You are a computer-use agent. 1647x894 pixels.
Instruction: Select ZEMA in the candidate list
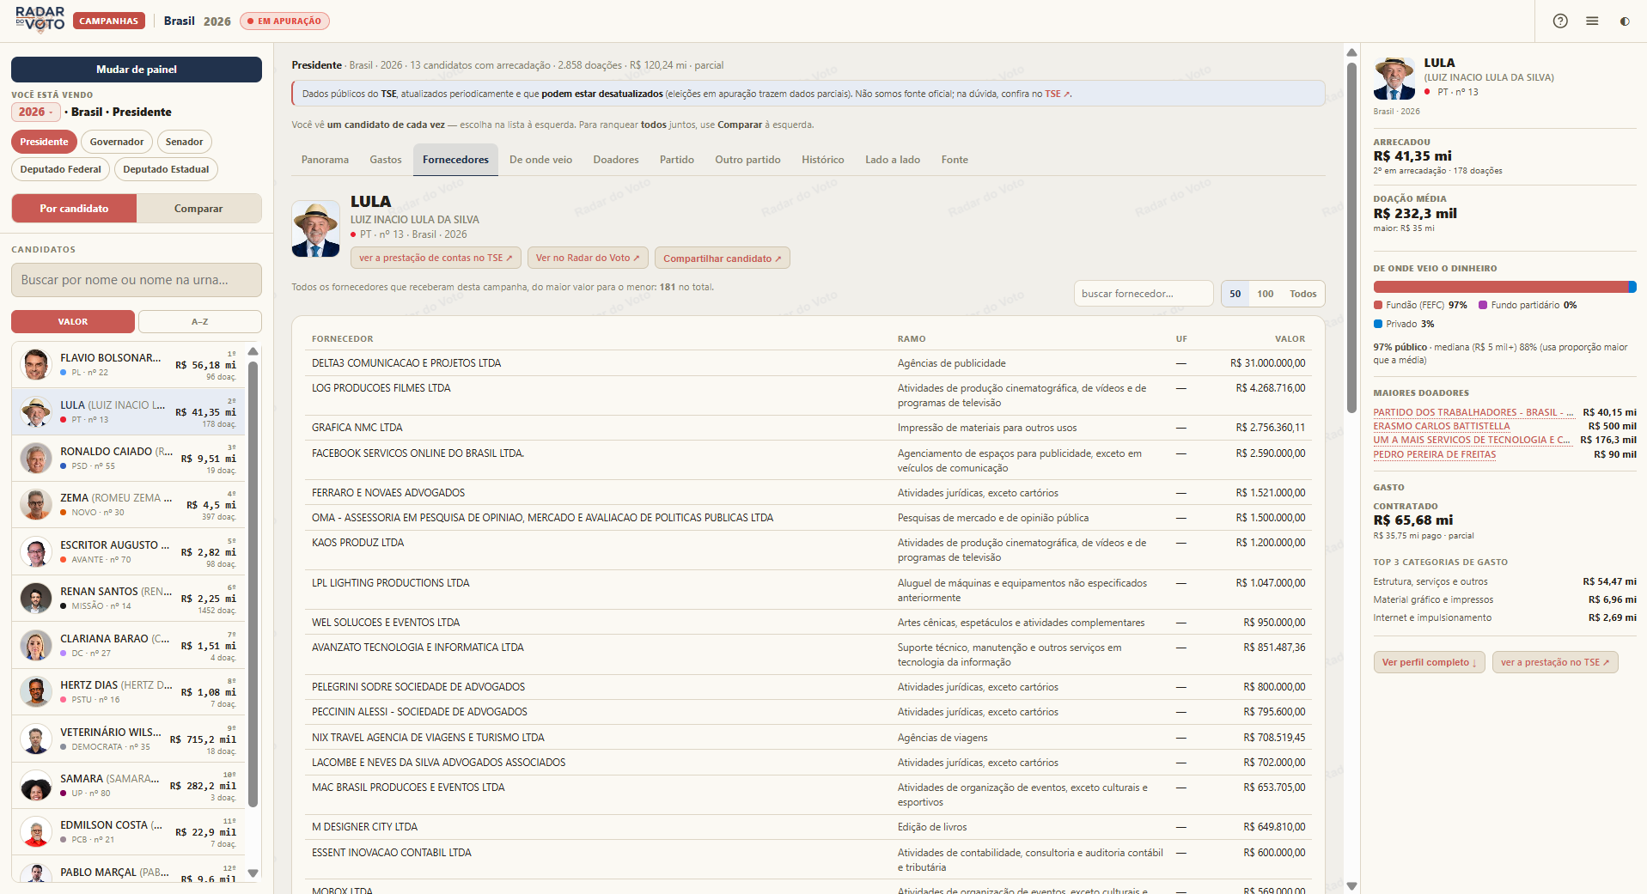(x=129, y=505)
